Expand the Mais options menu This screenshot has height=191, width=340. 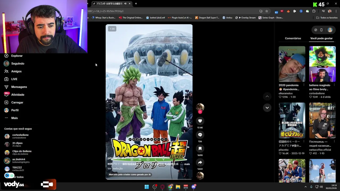pyautogui.click(x=11, y=118)
